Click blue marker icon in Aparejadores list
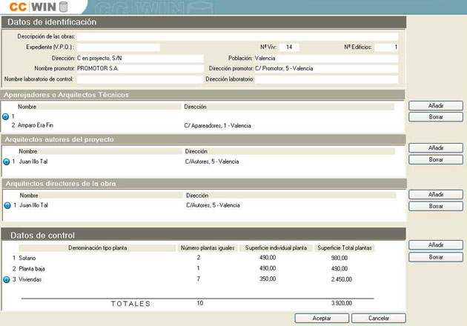This screenshot has height=326, width=467. [x=7, y=117]
